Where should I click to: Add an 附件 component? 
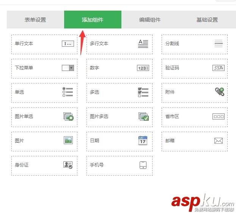195,93
